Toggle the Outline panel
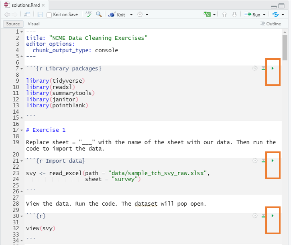This screenshot has height=245, width=291. [x=271, y=24]
